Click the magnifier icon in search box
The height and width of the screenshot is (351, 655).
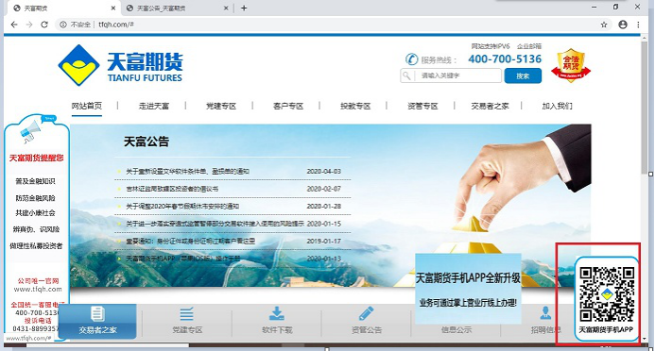click(406, 75)
